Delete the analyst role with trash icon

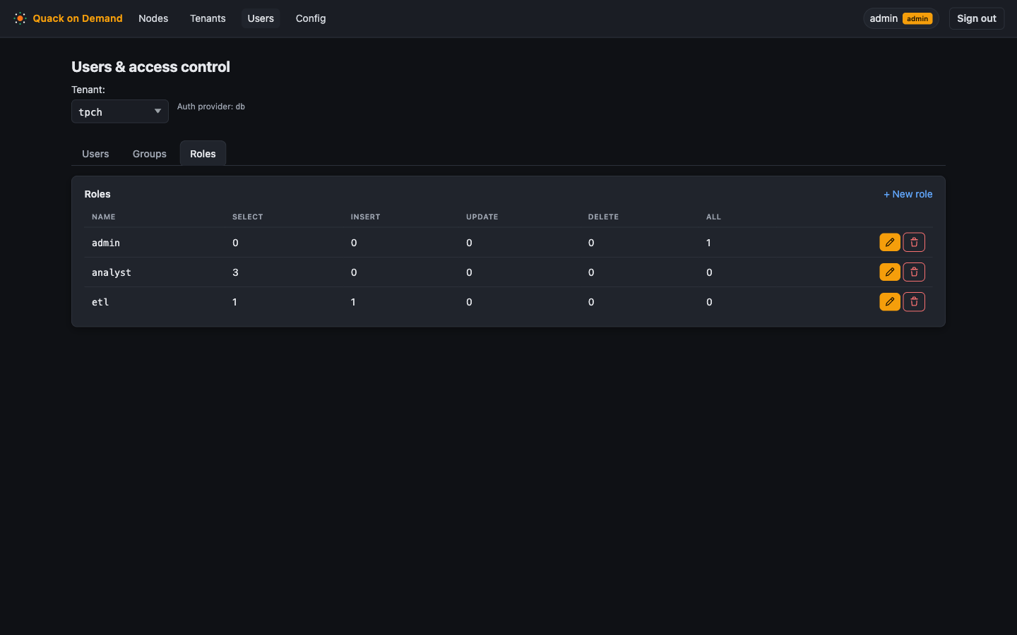pyautogui.click(x=914, y=272)
